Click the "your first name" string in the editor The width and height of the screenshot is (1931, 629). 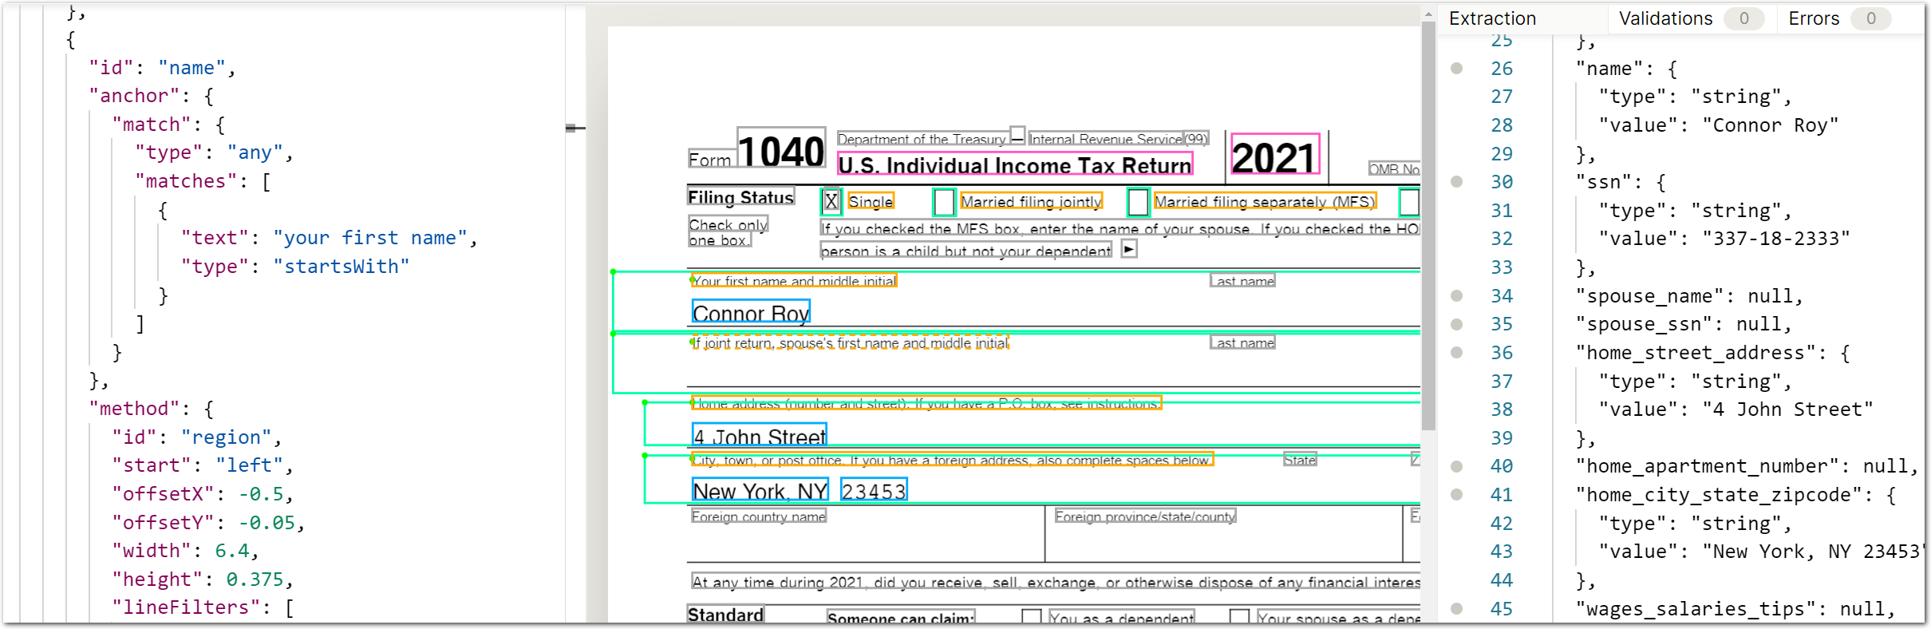[370, 238]
